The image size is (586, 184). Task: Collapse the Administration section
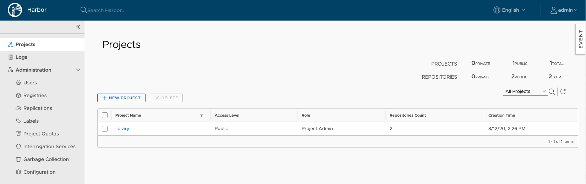click(x=78, y=70)
